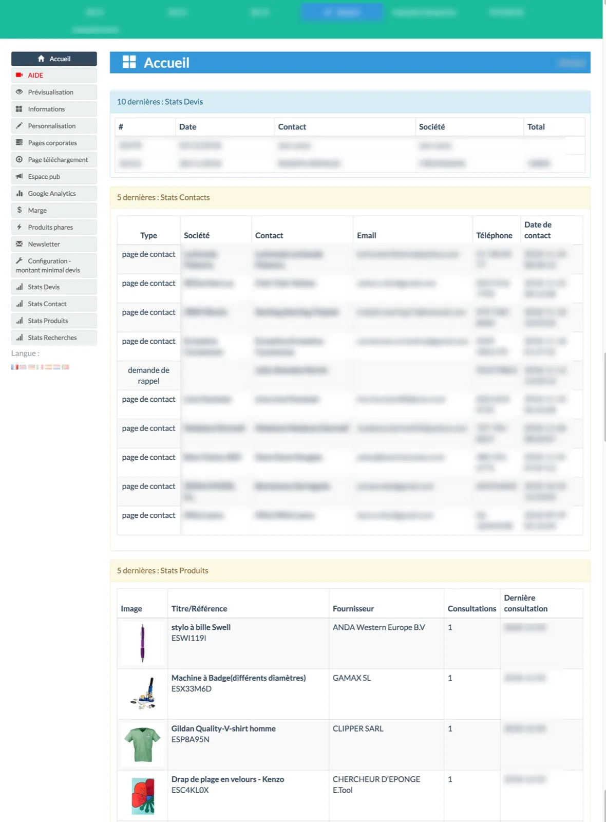Click the eye icon for Prévisualisation
The height and width of the screenshot is (822, 606).
click(x=19, y=92)
